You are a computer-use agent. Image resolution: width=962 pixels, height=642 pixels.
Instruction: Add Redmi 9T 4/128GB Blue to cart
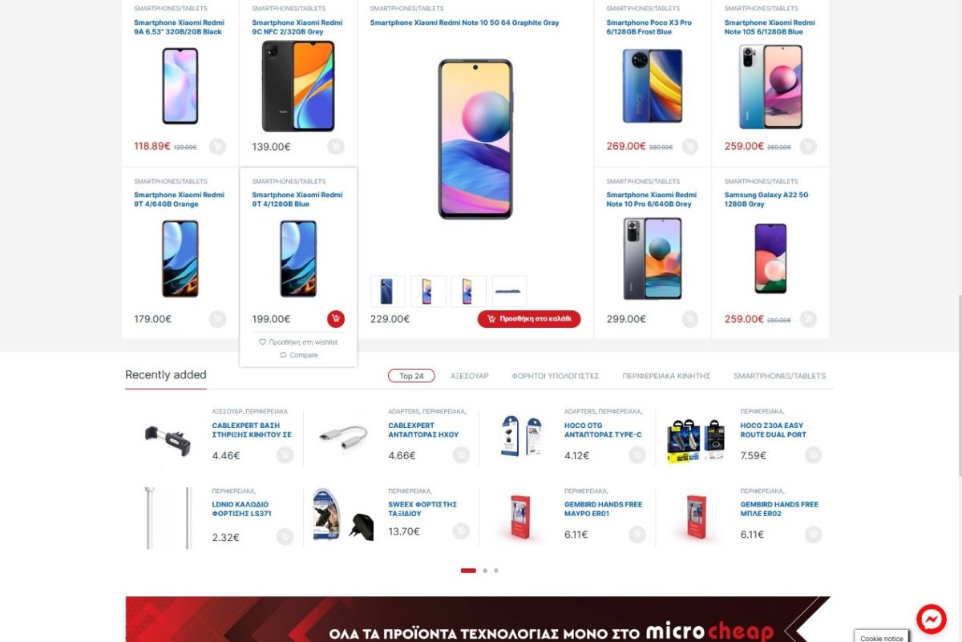coord(336,319)
